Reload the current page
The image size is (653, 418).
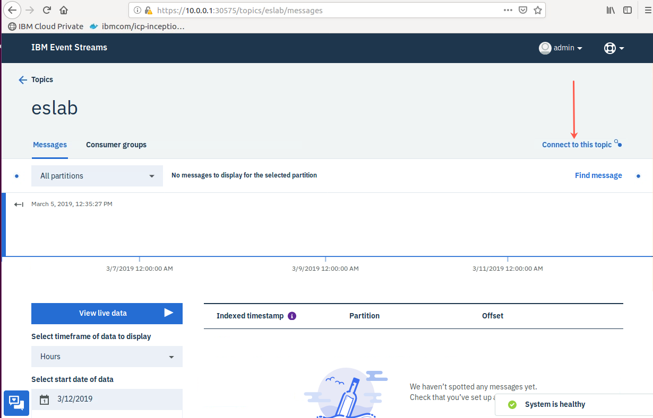tap(47, 10)
